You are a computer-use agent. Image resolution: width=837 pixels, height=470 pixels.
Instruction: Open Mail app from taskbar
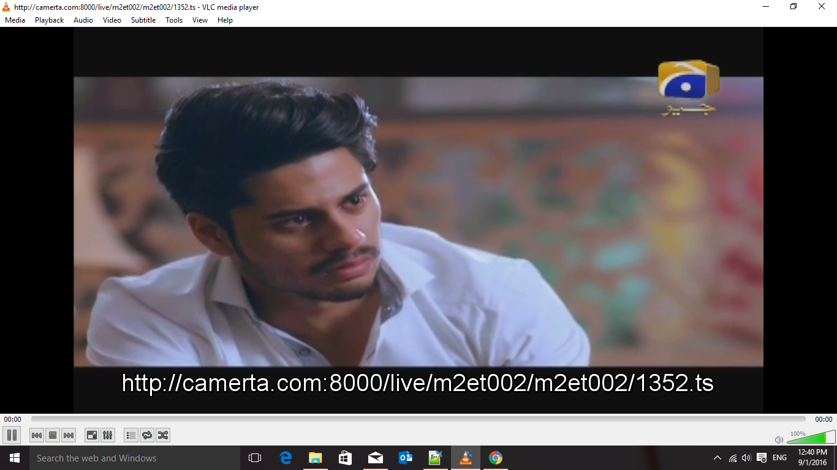point(375,458)
